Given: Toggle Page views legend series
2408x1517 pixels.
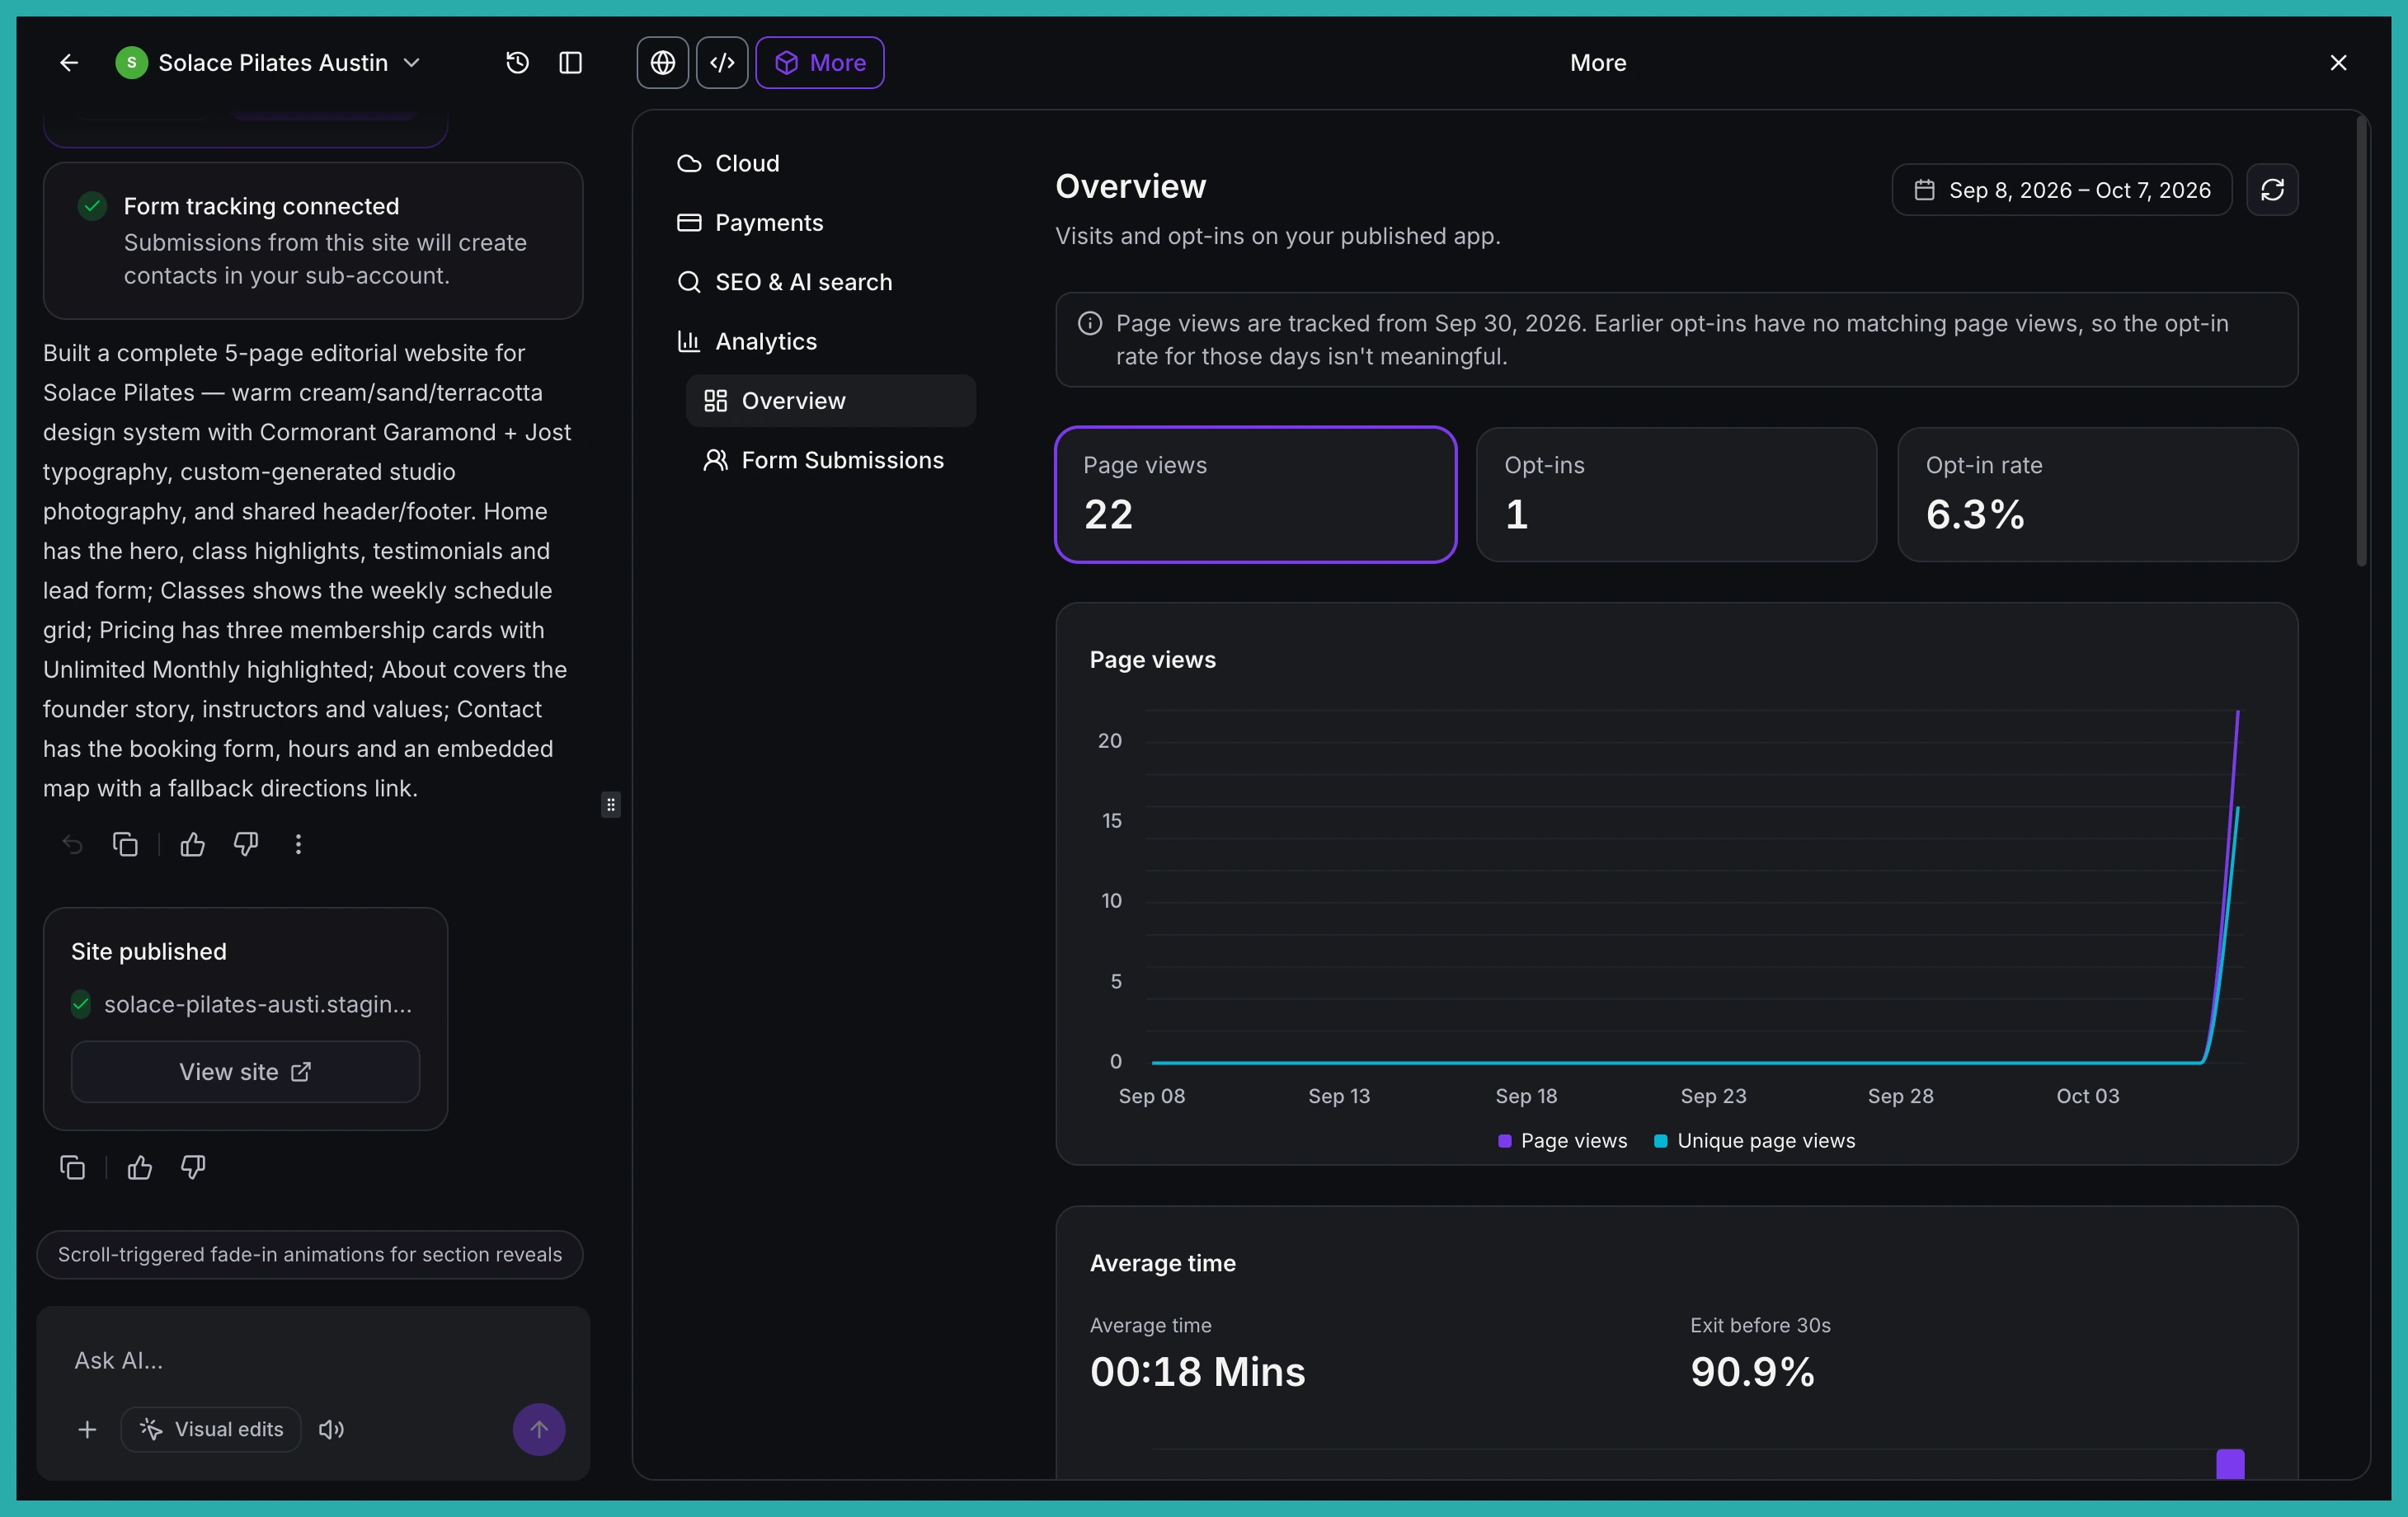Looking at the screenshot, I should 1562,1141.
